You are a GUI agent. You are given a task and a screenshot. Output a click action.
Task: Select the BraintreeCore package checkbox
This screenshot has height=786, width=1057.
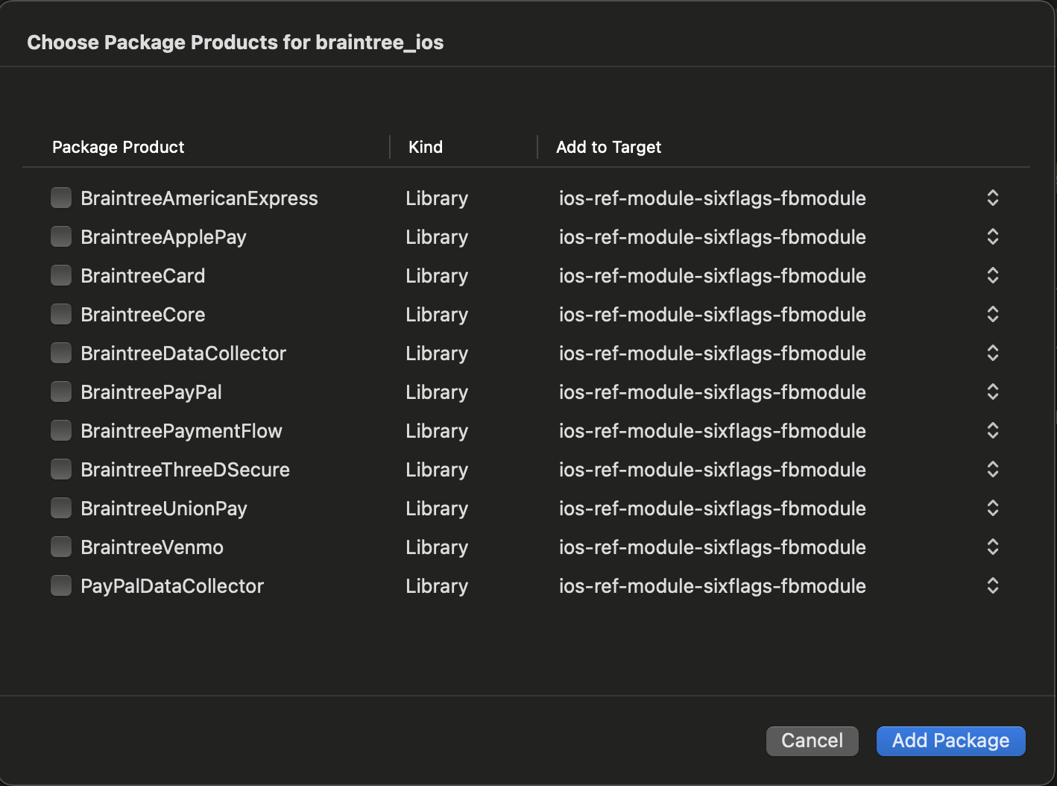(61, 314)
